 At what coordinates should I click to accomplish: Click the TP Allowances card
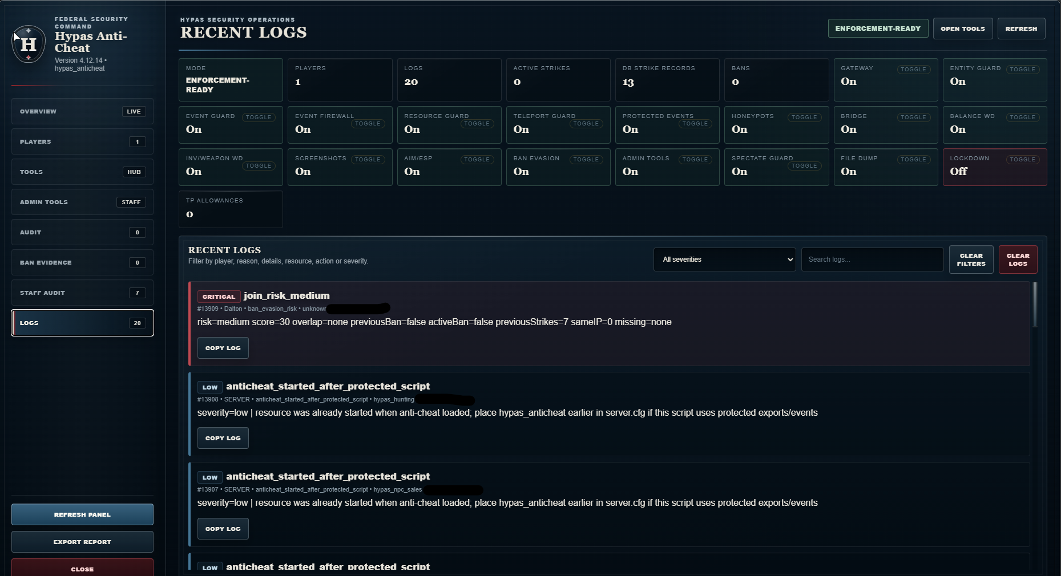(x=231, y=209)
